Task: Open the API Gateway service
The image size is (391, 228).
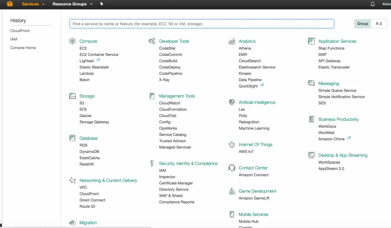Action: (x=329, y=61)
